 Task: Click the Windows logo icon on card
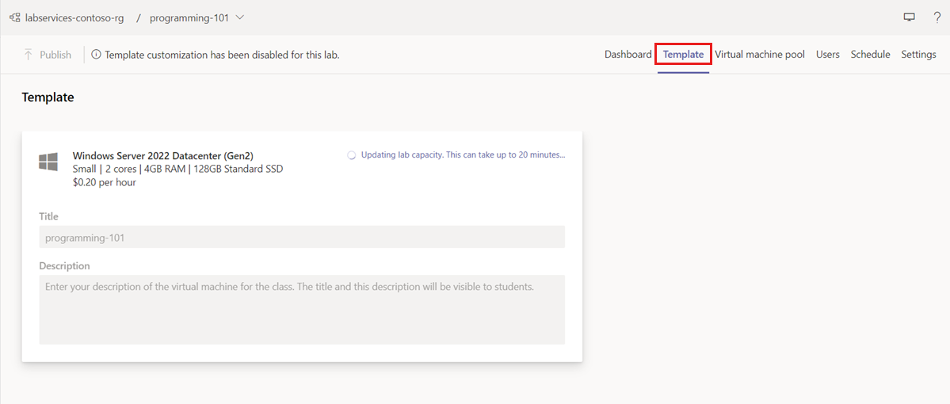[x=48, y=162]
